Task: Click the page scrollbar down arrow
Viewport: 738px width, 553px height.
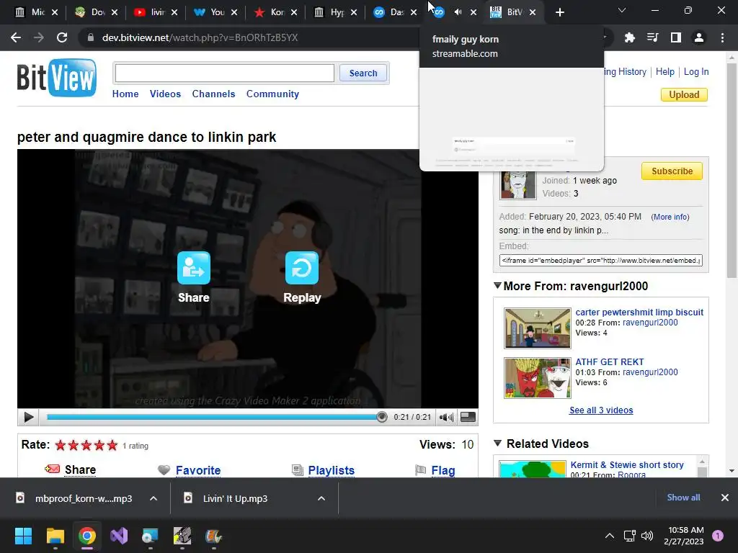Action: 732,471
